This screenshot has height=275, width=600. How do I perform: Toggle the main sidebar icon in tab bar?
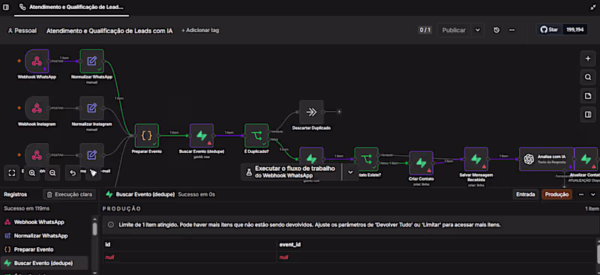coord(6,7)
